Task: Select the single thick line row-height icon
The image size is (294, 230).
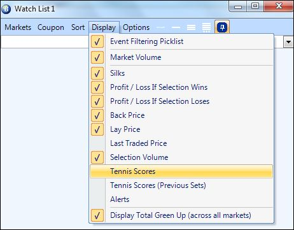Action: (x=176, y=27)
